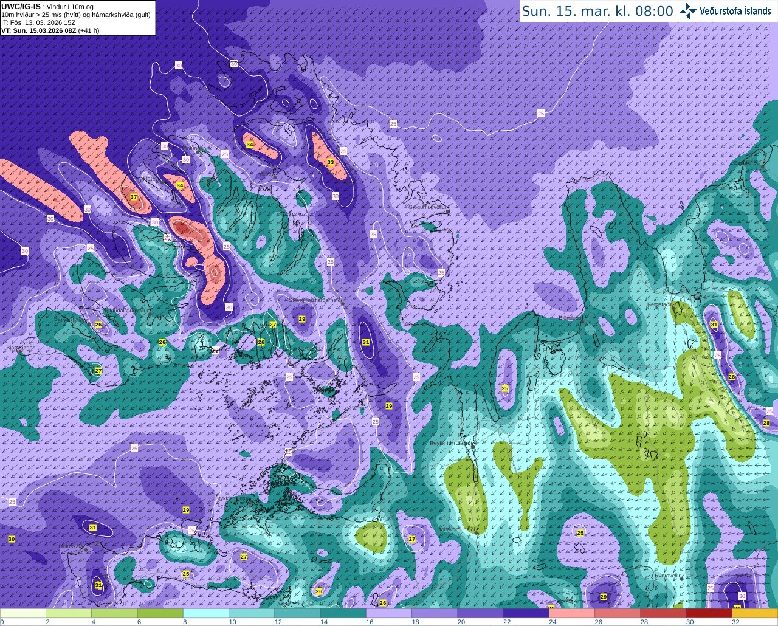Click the 34 gust label beside Flateyri

pos(180,185)
